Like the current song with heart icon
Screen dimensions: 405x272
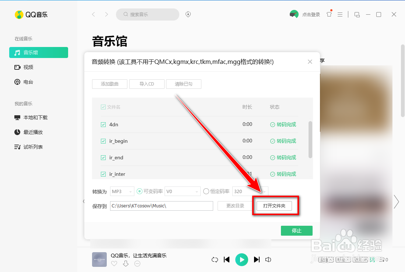[x=114, y=264]
